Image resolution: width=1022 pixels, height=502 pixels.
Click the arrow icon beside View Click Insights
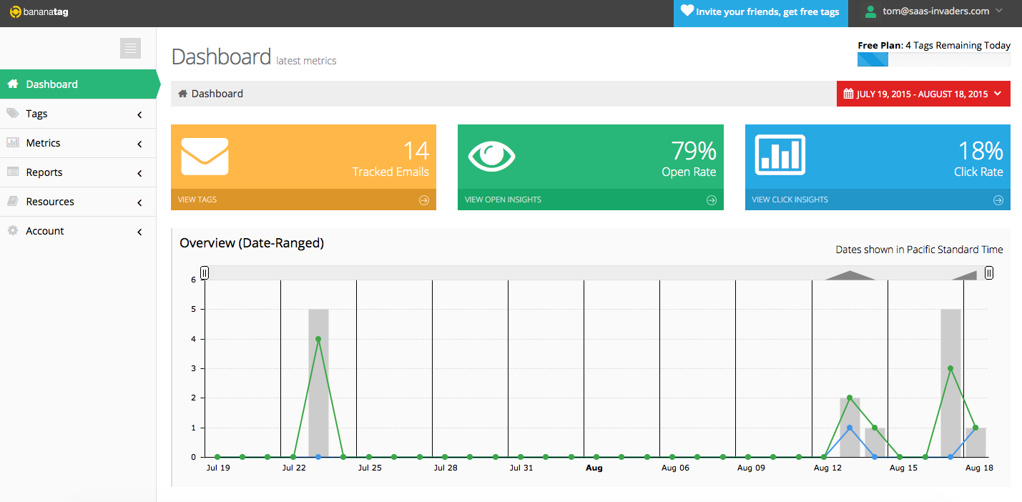[998, 200]
